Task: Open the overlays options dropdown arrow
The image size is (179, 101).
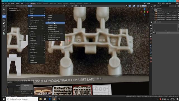Action: coord(136,6)
